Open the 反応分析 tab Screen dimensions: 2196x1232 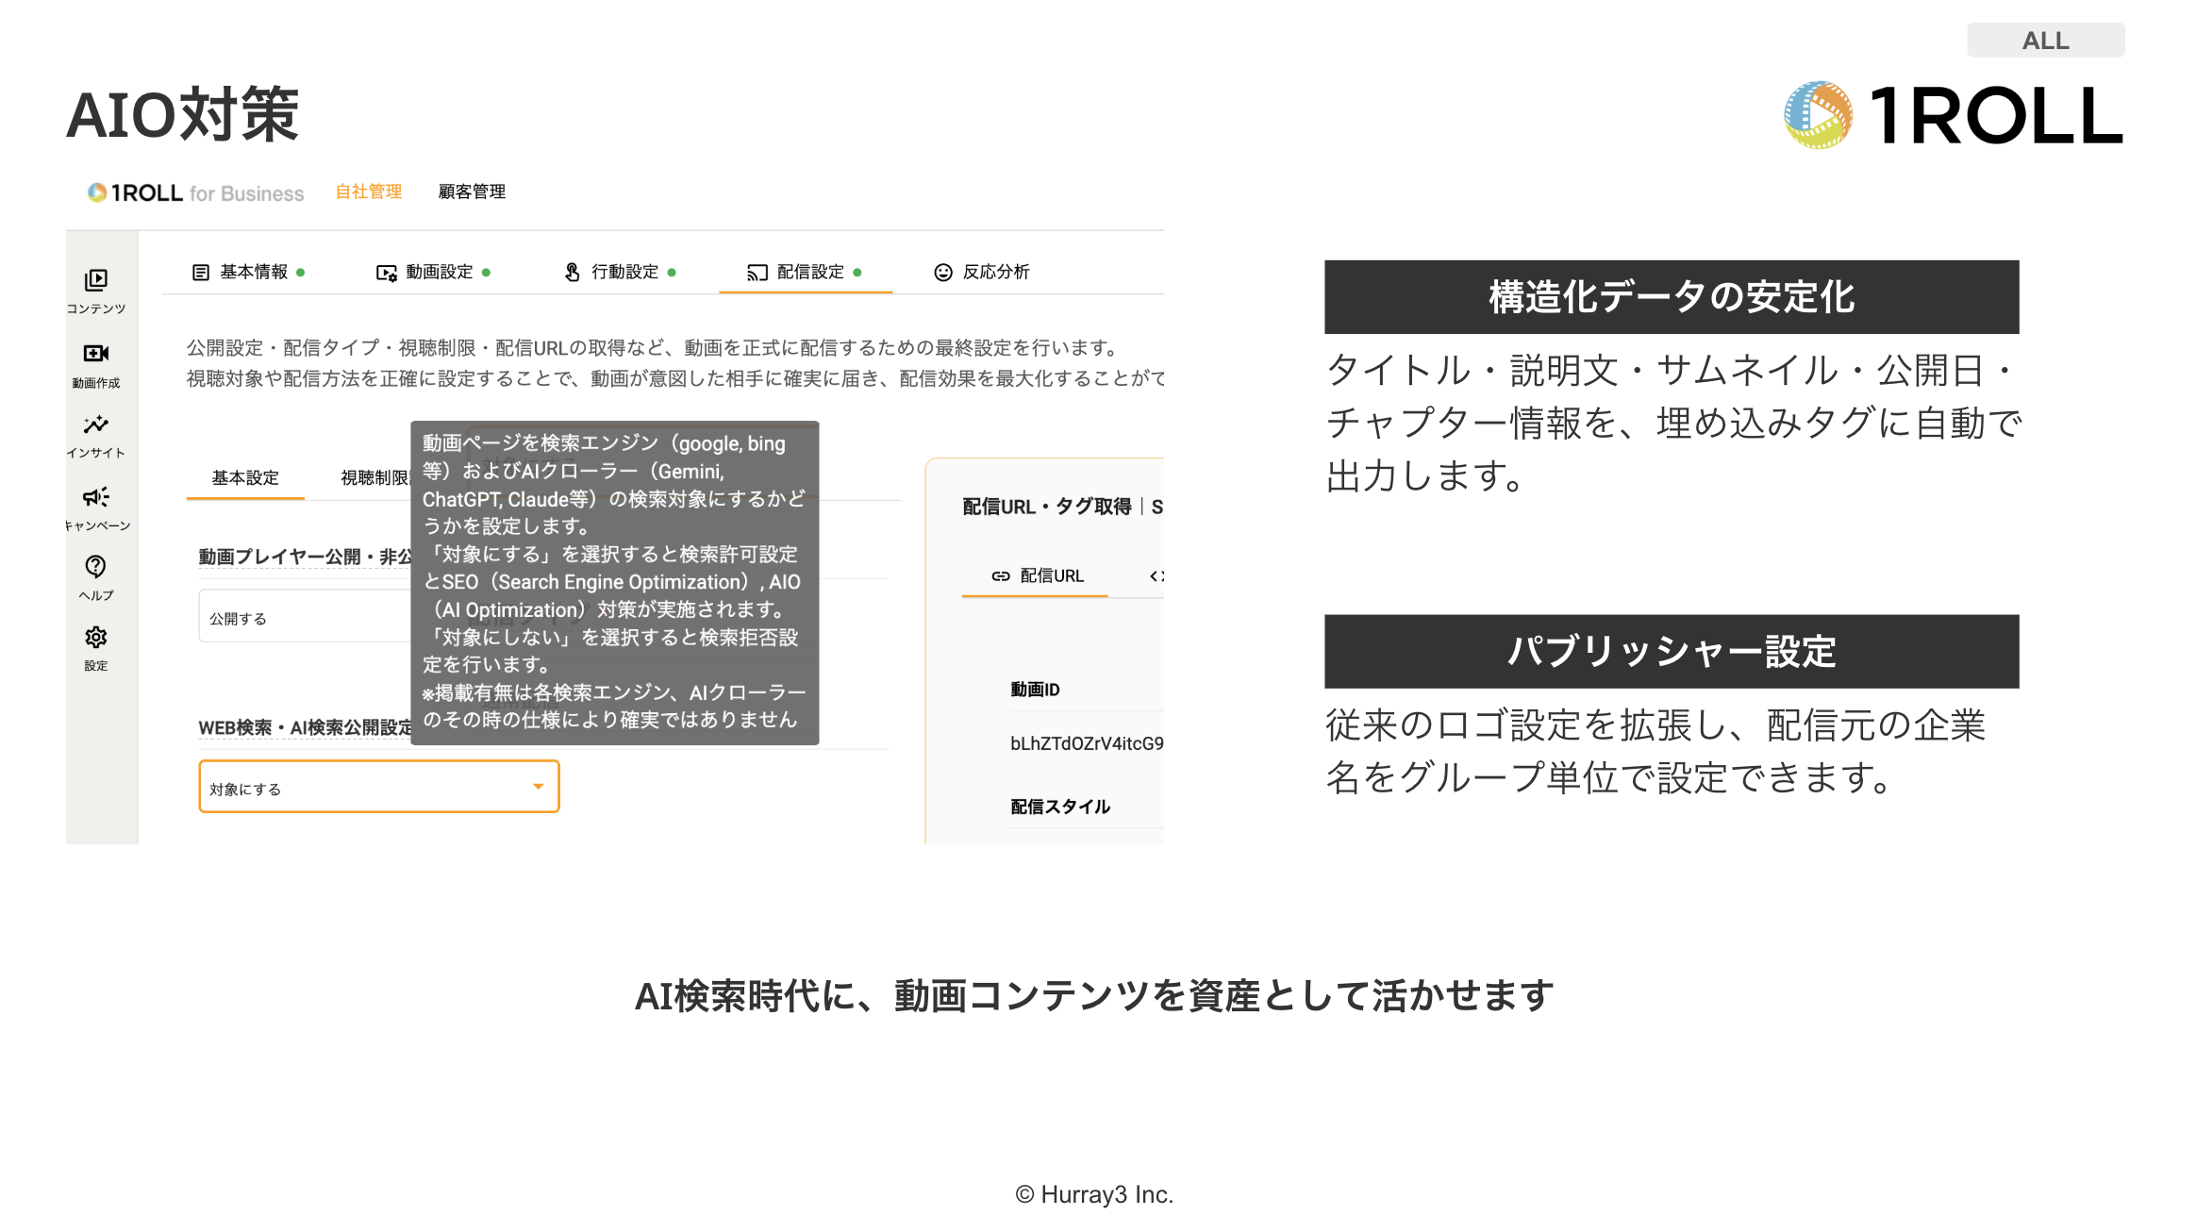(981, 273)
